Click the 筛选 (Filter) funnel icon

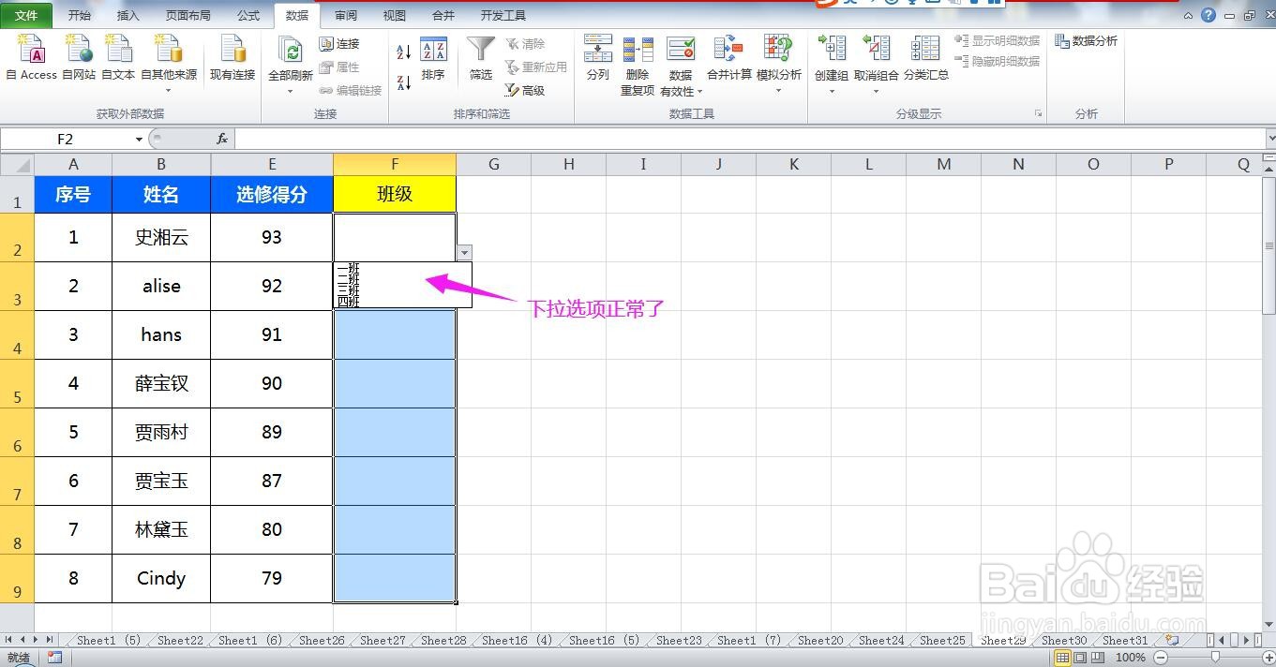pyautogui.click(x=480, y=52)
